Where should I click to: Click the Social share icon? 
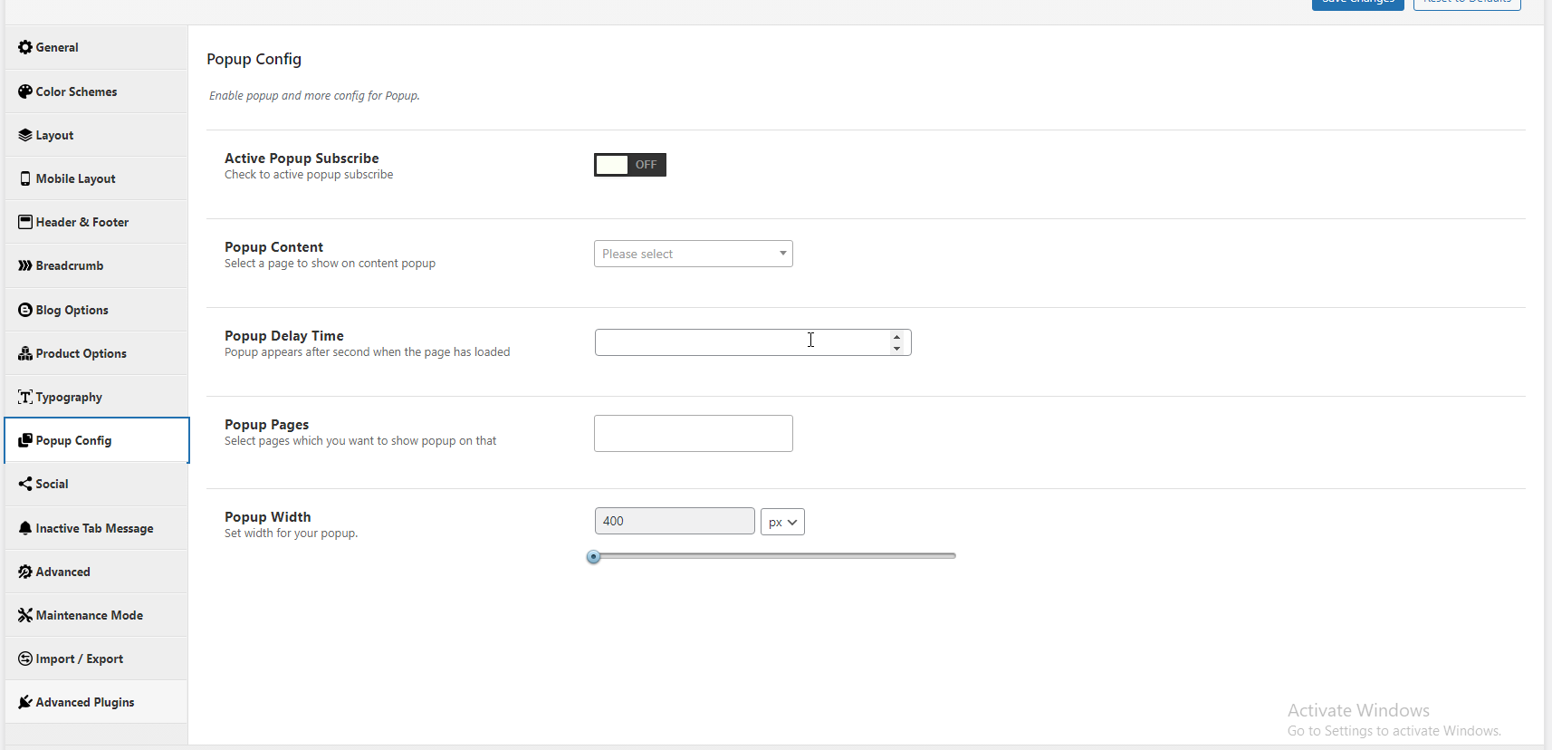point(25,484)
